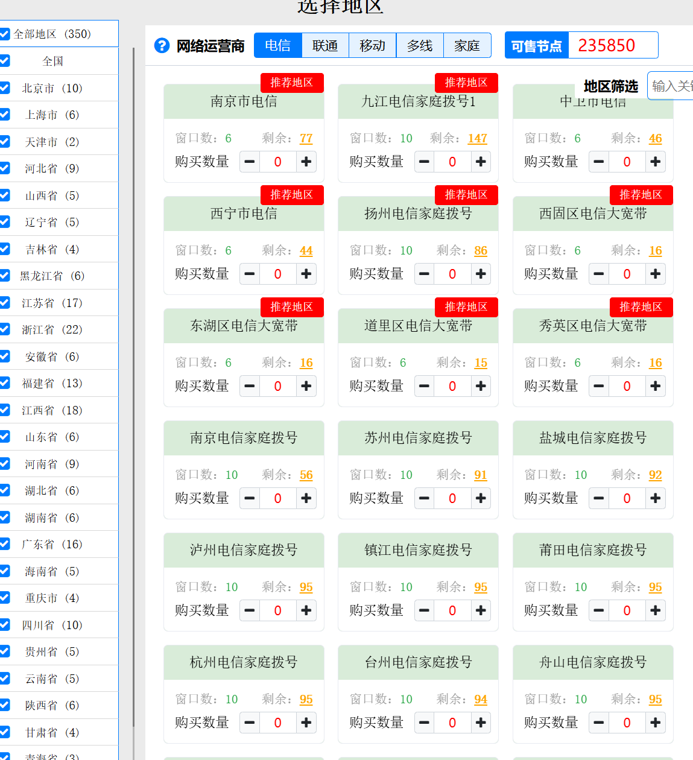Add one node for 秀英区电信大宽带
This screenshot has width=693, height=760.
click(x=655, y=386)
